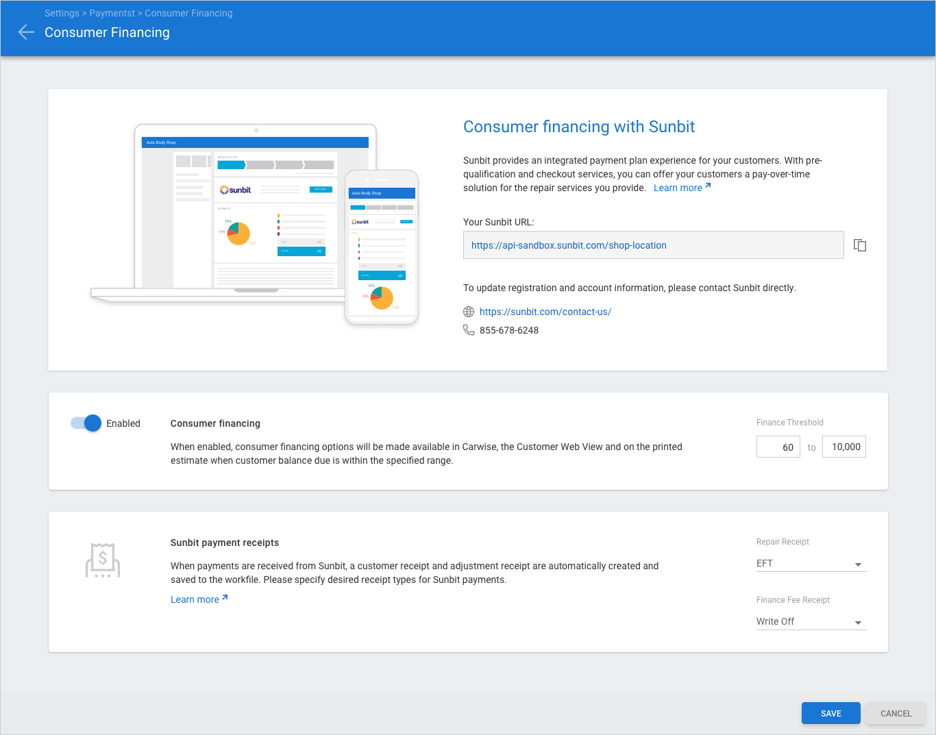Screen dimensions: 936x735
Task: Open the sunbit.com/contact-us link
Action: tap(545, 312)
